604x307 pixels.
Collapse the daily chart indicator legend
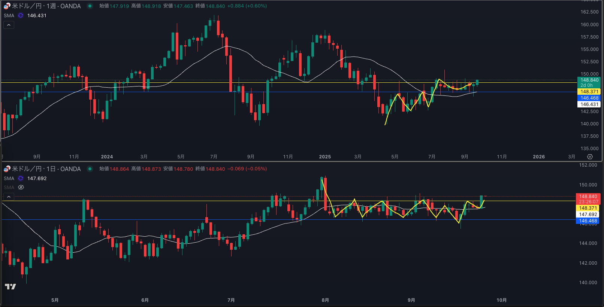[x=9, y=197]
